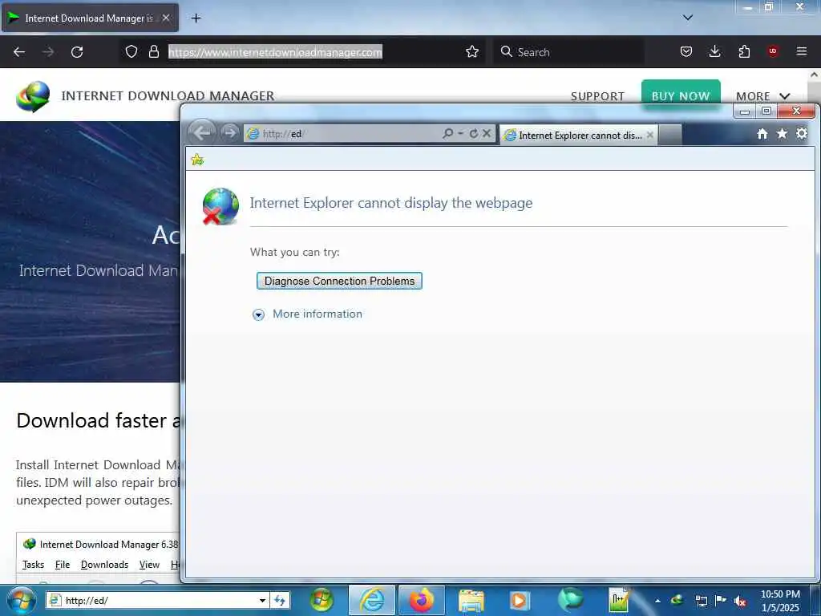The width and height of the screenshot is (821, 616).
Task: Open Windows Media Player from taskbar
Action: [520, 600]
